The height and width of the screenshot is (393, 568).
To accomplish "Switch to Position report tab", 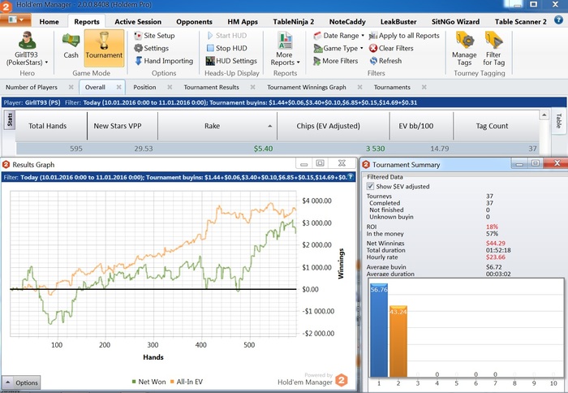I will click(144, 87).
